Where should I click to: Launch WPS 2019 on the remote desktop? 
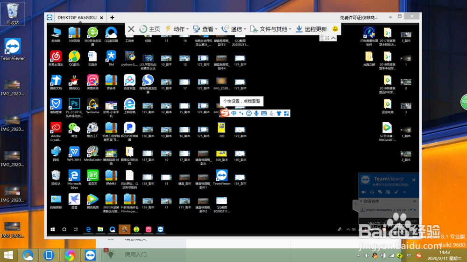74,153
